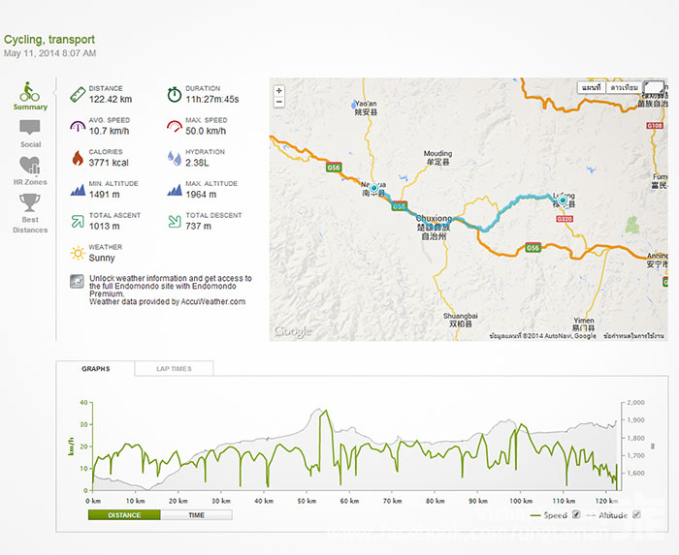Screen dimensions: 679x555
Task: Switch graph axis to DISTANCE
Action: 124,515
